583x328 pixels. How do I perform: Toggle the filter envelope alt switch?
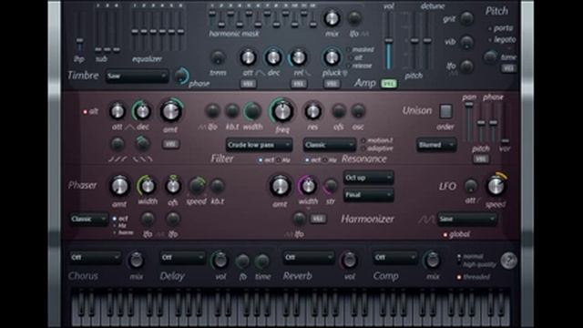(x=91, y=111)
